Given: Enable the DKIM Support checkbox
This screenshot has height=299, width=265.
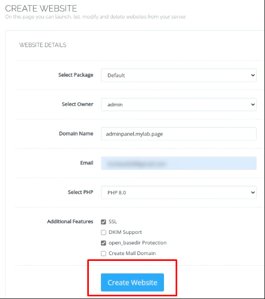Looking at the screenshot, I should (104, 232).
